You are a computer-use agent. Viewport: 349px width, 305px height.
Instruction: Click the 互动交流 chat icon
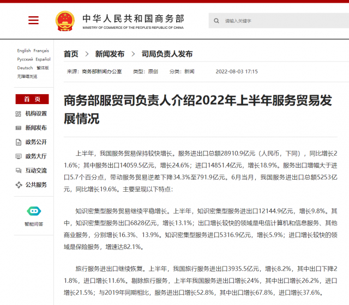[19, 170]
